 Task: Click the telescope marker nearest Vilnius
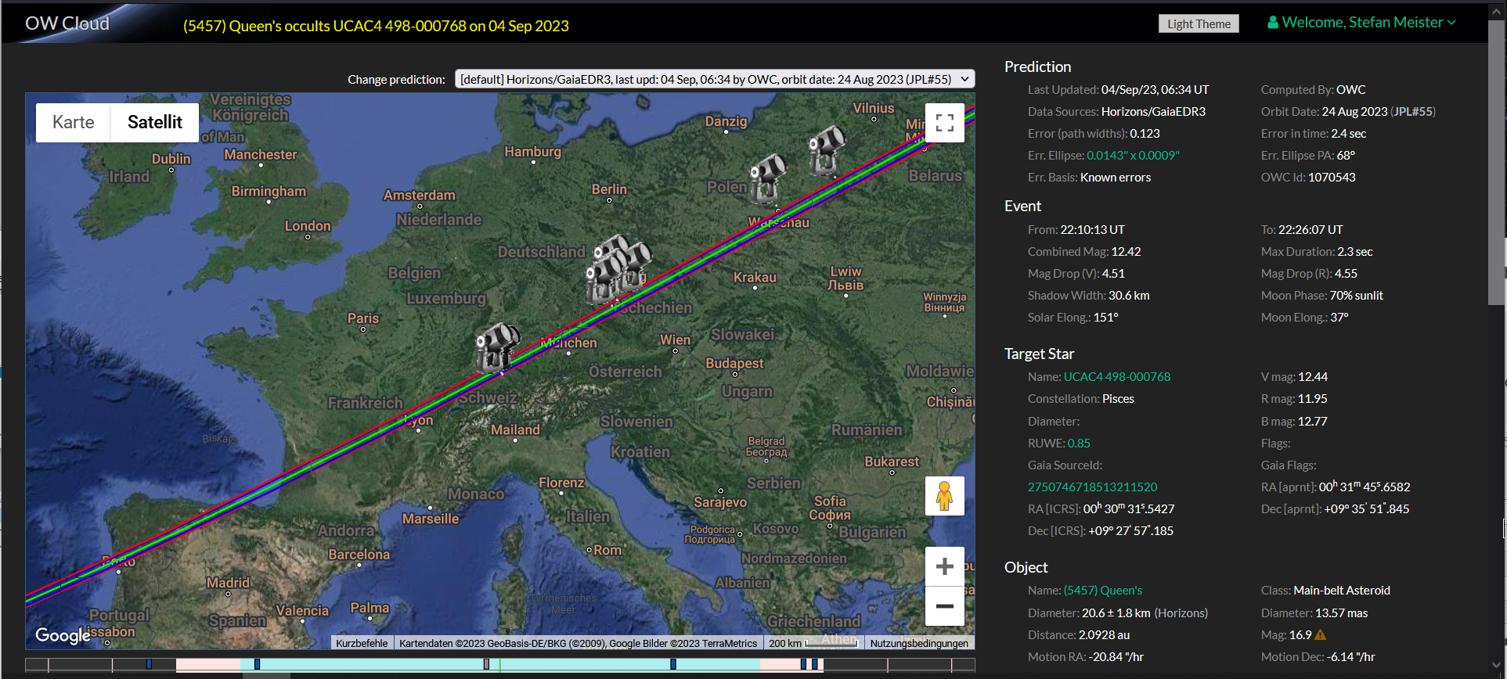pos(826,149)
